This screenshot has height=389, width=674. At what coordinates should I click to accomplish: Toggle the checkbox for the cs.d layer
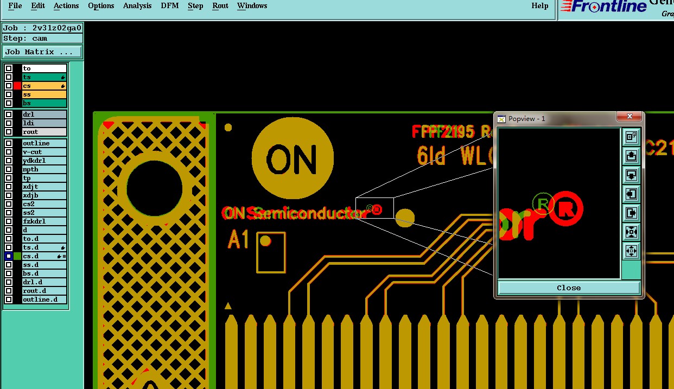pyautogui.click(x=8, y=256)
